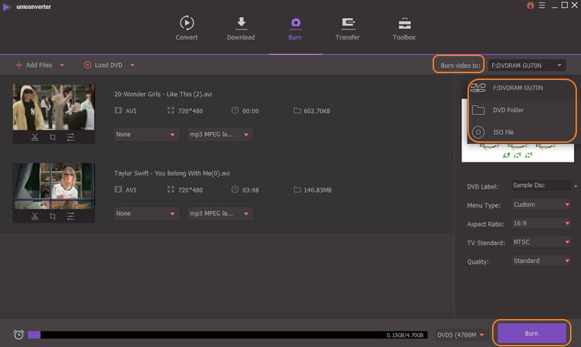Click the disc capacity progress bar
This screenshot has width=581, height=347.
pos(228,335)
